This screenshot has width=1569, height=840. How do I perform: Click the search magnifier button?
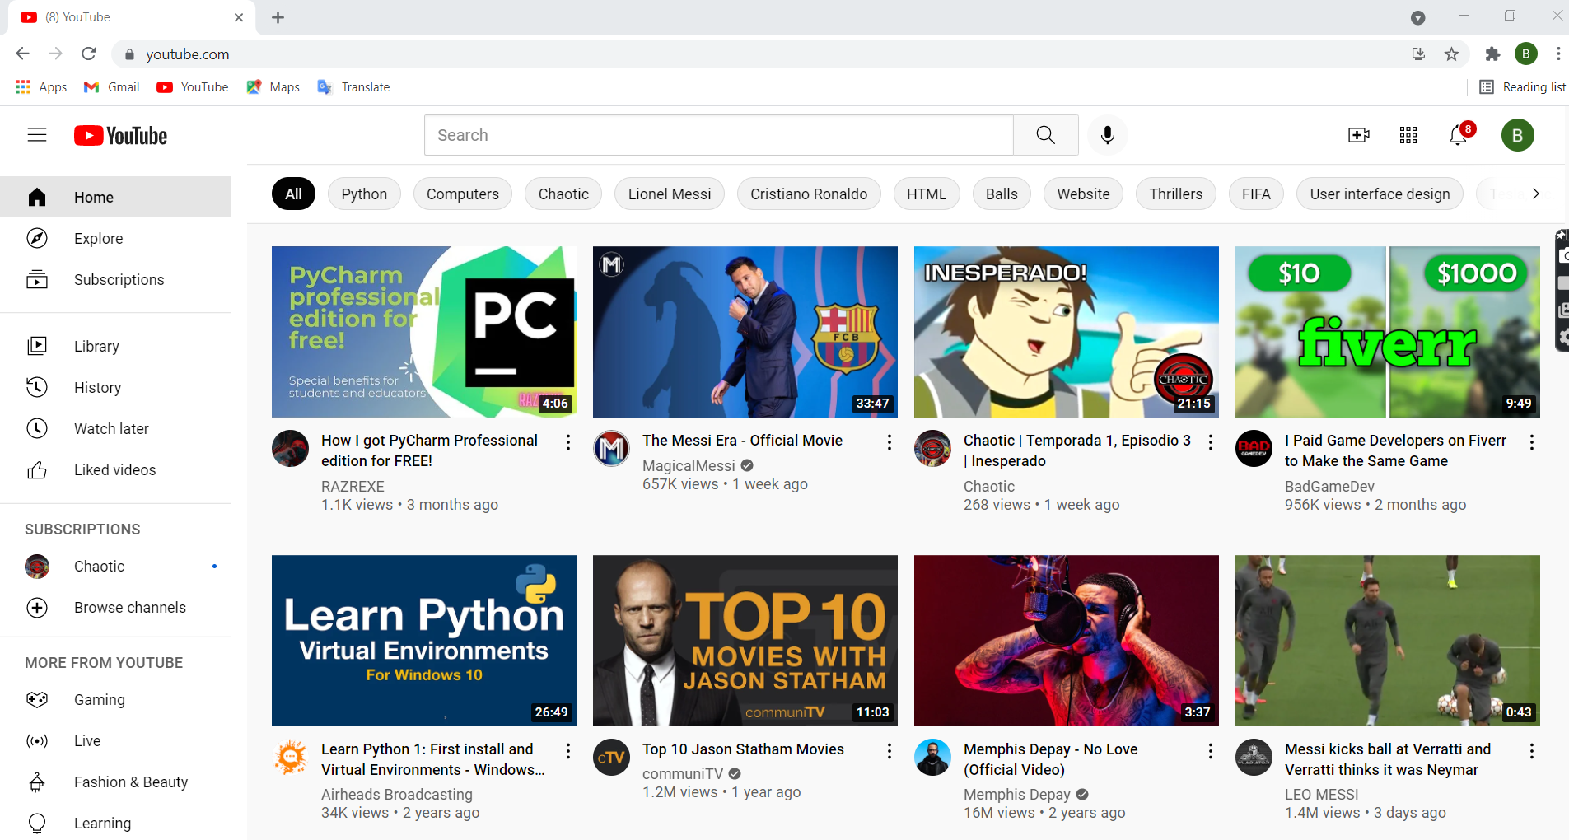[1045, 135]
